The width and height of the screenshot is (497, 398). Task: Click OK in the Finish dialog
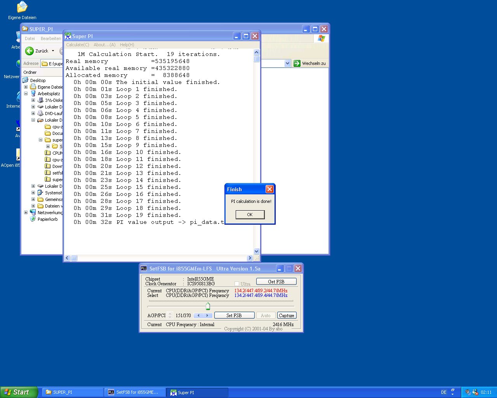click(x=250, y=215)
